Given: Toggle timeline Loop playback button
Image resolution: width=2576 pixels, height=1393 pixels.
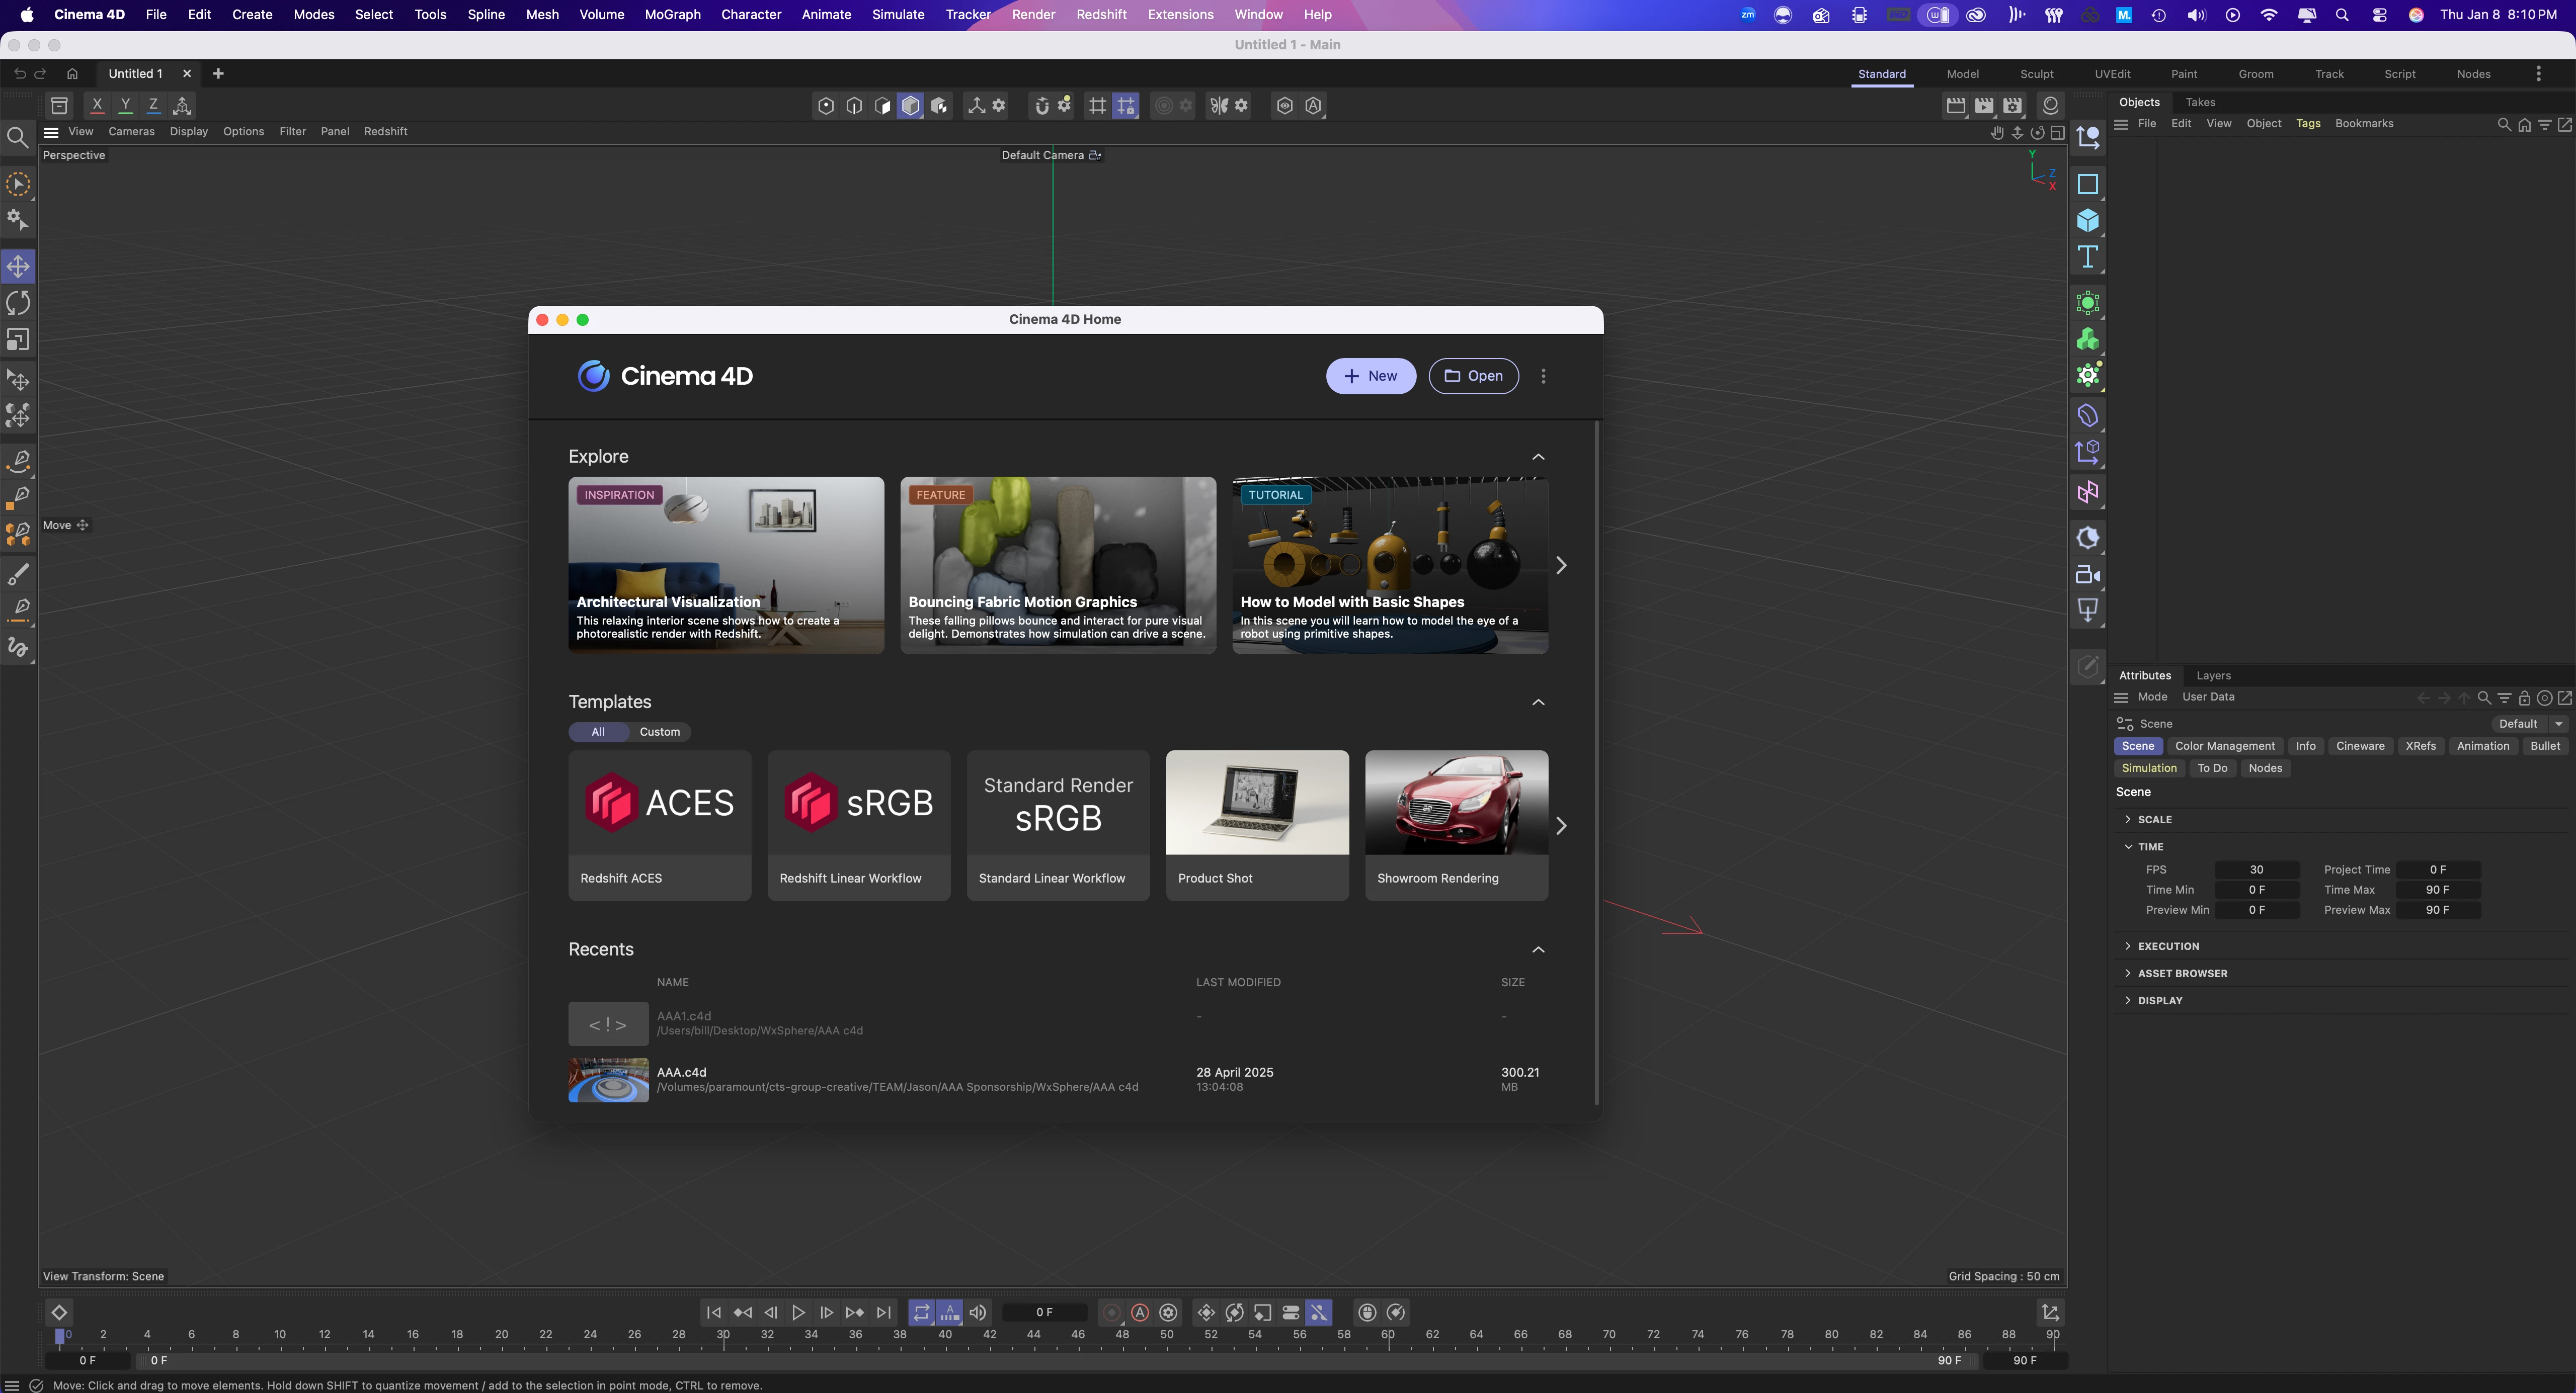Looking at the screenshot, I should pos(921,1312).
